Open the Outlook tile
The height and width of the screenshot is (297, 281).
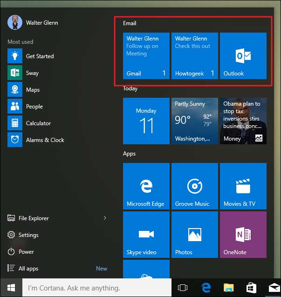click(x=243, y=56)
